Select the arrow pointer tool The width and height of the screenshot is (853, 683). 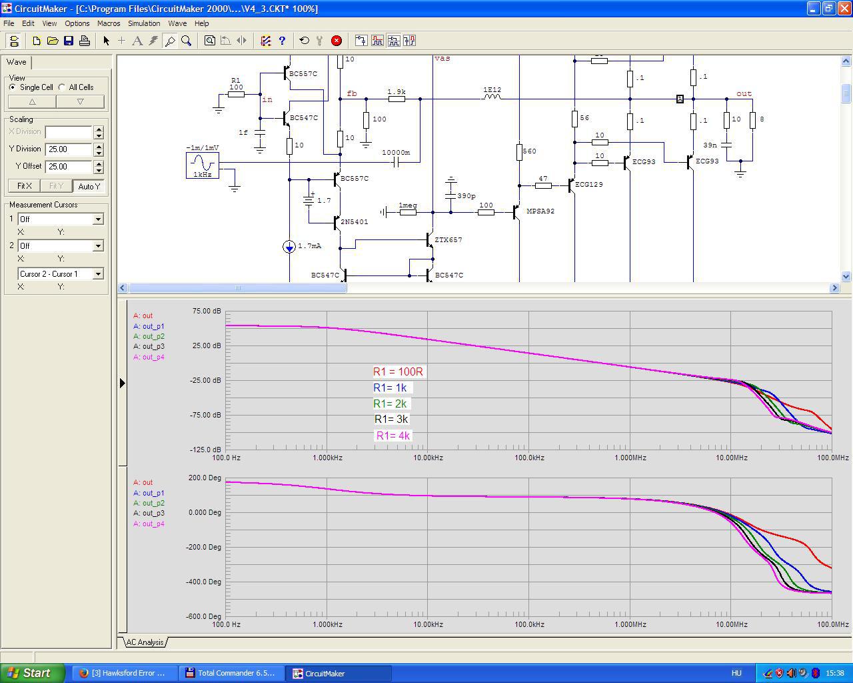(x=106, y=41)
